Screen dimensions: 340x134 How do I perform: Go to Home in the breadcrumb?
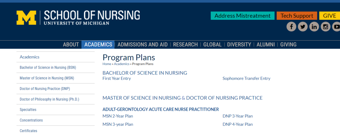(x=107, y=64)
